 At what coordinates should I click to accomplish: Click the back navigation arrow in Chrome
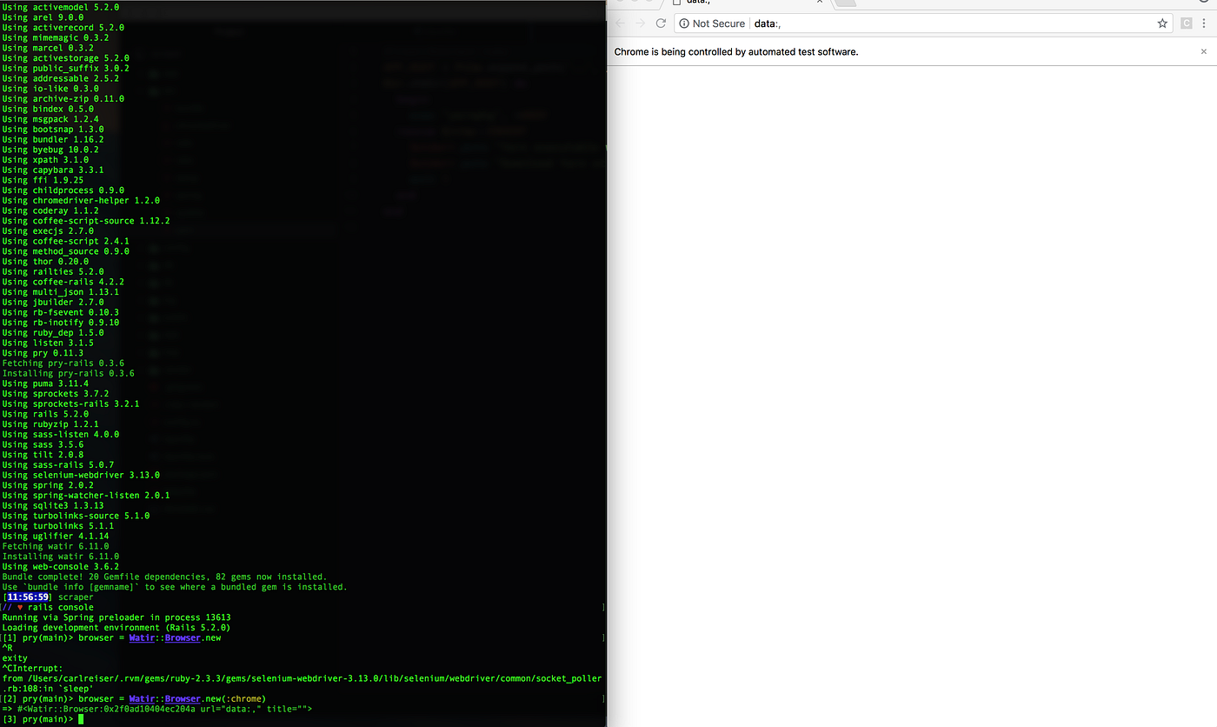coord(618,23)
